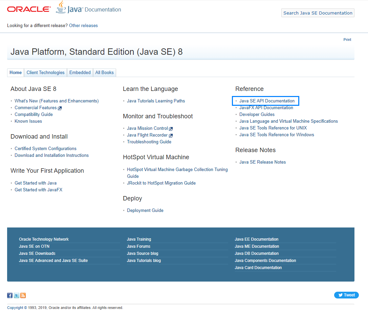Open Get Started with JavaFX link
This screenshot has width=368, height=313.
point(39,190)
